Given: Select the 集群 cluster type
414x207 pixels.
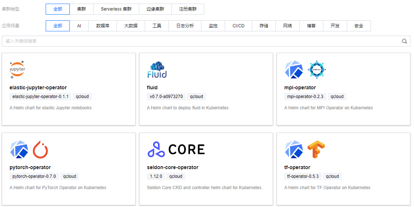Looking at the screenshot, I should coord(81,9).
